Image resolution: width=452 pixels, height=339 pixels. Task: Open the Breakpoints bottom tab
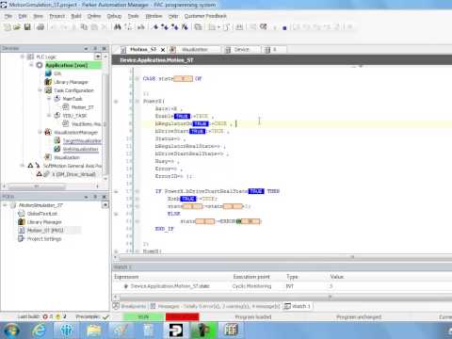point(130,306)
